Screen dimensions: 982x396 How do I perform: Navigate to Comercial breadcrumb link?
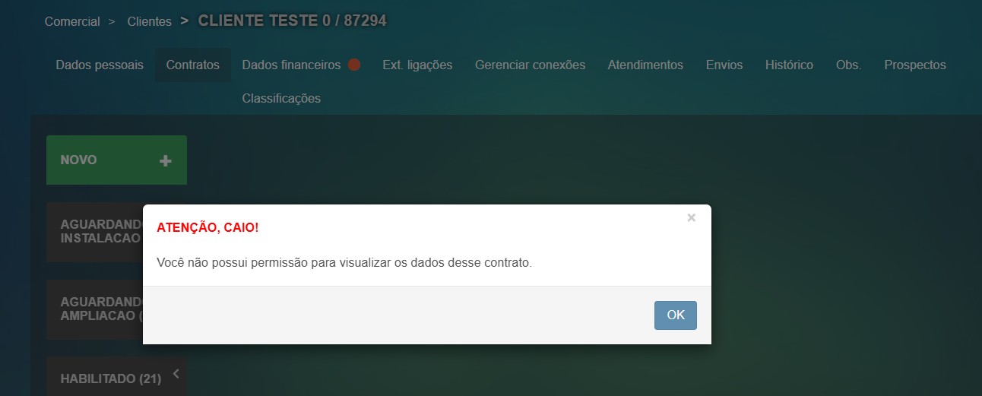point(72,22)
